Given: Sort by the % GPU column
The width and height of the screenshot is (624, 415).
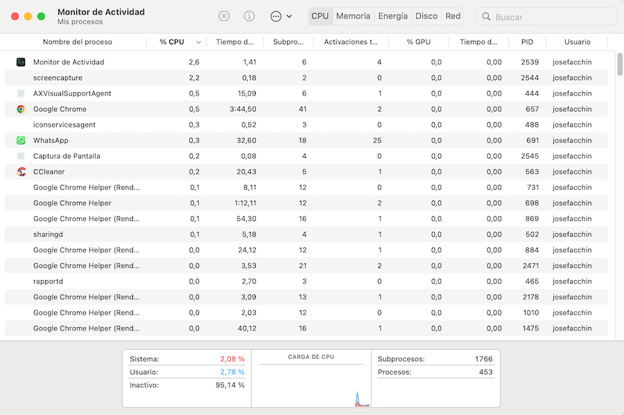Looking at the screenshot, I should tap(418, 42).
